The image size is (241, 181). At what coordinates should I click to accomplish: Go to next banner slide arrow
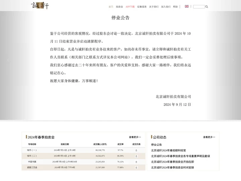click(233, 60)
